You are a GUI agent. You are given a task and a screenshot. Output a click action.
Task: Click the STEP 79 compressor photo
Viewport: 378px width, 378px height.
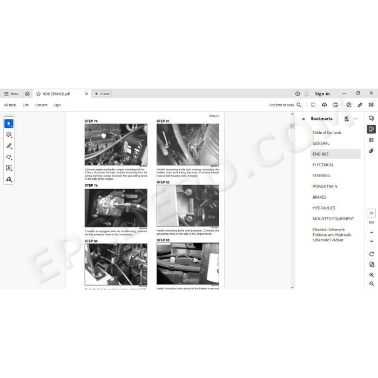(116, 208)
